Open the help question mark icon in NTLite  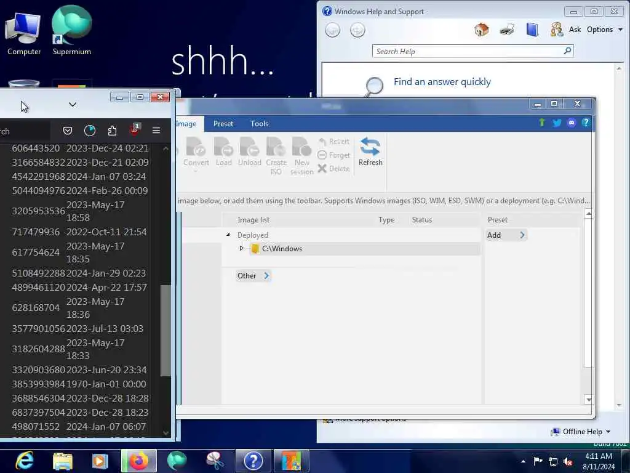586,123
